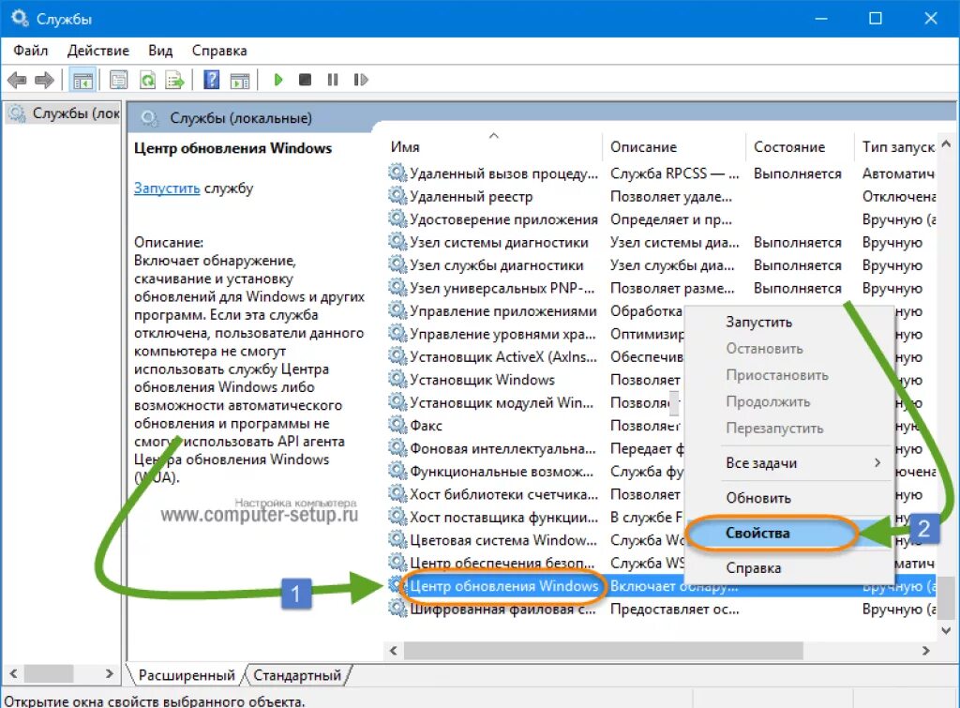This screenshot has height=708, width=960.
Task: Select Центр обеспечения безопасности row
Action: [x=535, y=563]
